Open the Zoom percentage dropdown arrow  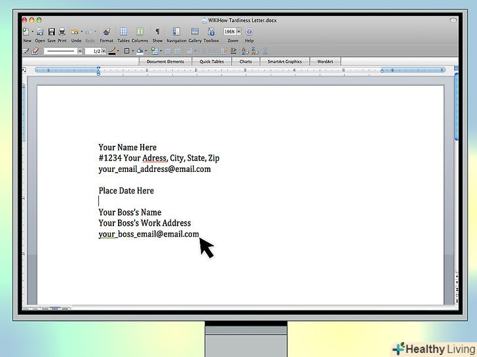point(238,31)
